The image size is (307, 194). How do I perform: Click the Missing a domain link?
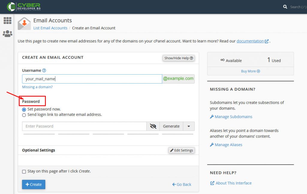tap(37, 87)
